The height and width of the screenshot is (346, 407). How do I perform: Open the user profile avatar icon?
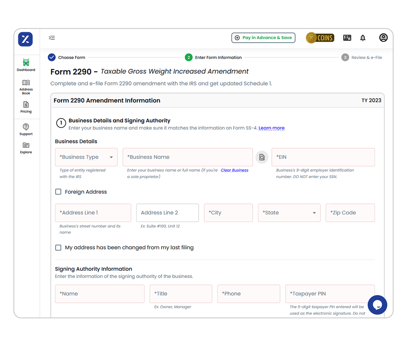click(383, 37)
